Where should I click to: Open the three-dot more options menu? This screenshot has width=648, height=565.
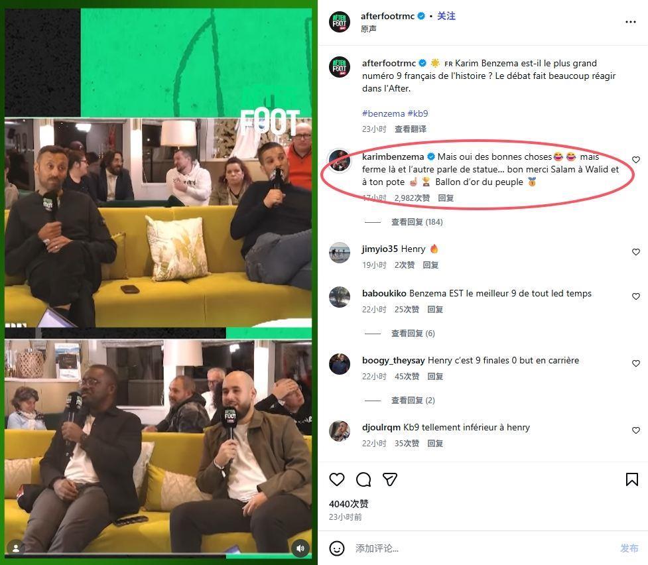click(631, 22)
